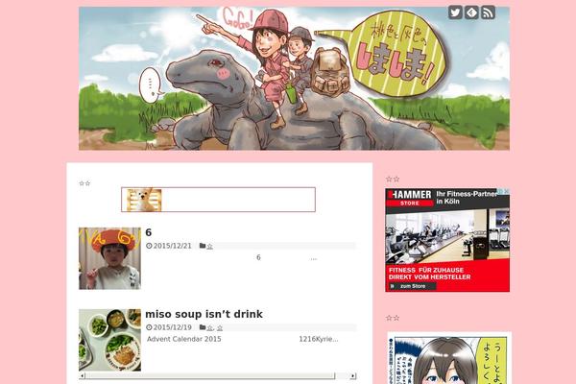Screen dimensions: 576x384
Task: Click the left arrow of horizontal scrollbar
Action: point(83,376)
